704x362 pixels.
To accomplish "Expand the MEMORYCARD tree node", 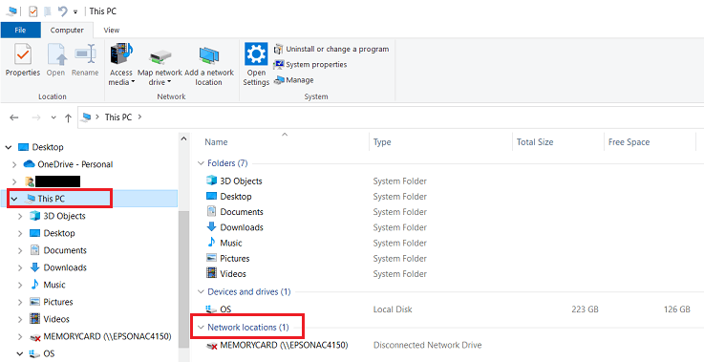I will (x=20, y=337).
